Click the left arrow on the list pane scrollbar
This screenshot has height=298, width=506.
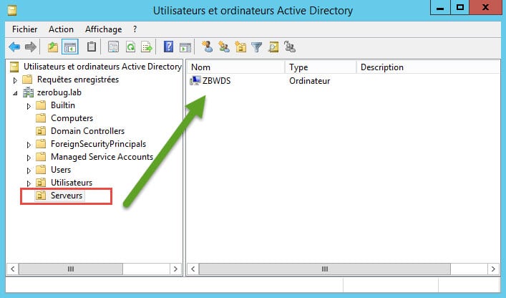pos(193,269)
